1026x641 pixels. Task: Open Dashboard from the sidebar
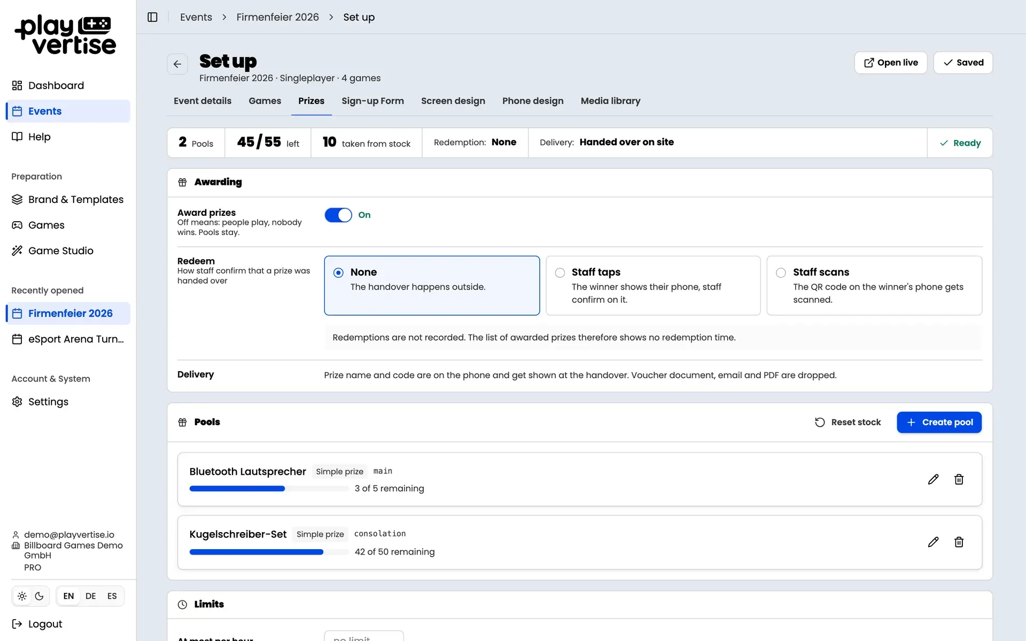tap(68, 85)
